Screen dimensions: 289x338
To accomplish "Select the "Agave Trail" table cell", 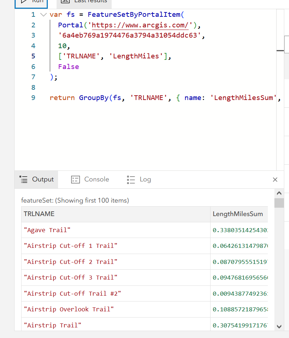I will (x=47, y=230).
